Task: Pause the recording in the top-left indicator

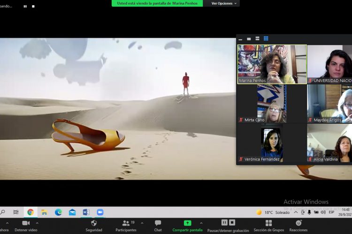Action: pos(25,7)
